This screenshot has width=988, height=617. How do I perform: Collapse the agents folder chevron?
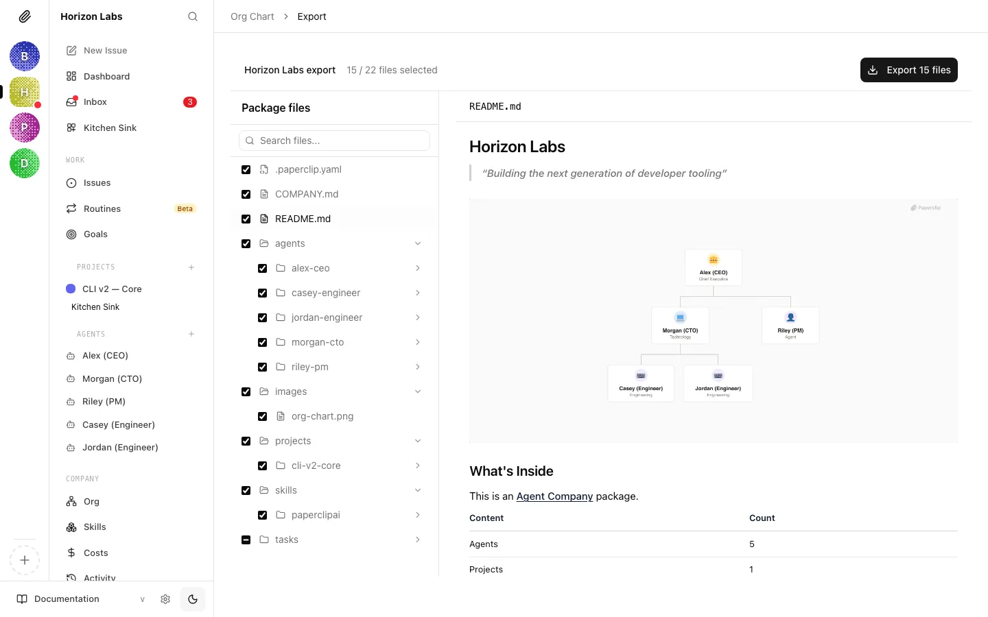point(418,243)
